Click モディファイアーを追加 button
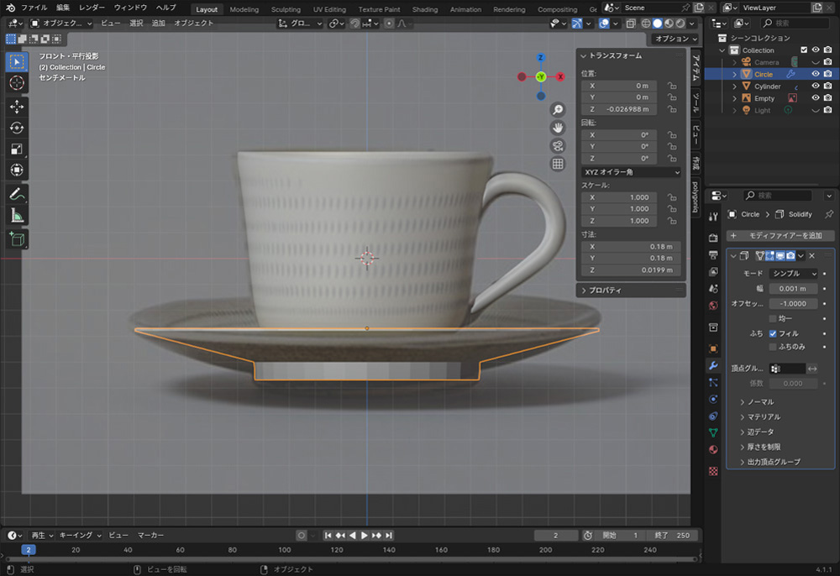The image size is (840, 576). pyautogui.click(x=780, y=236)
